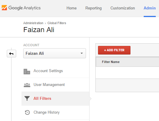Open the Home tab
Screen dimensions: 159x121
click(72, 8)
